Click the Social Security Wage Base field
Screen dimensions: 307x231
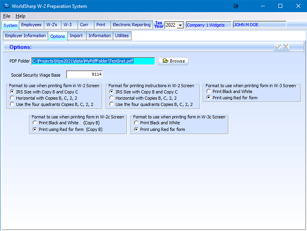(84, 74)
